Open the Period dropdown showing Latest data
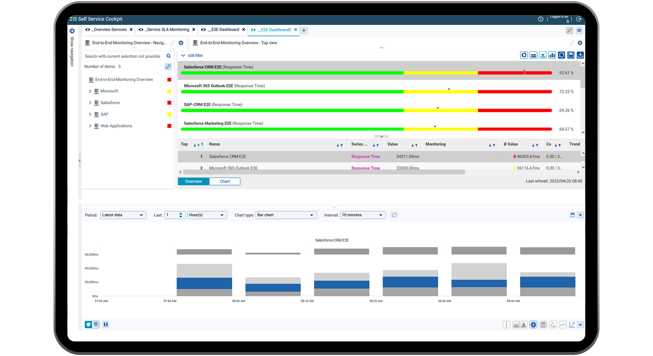Viewport: 653px width, 356px height. tap(123, 215)
